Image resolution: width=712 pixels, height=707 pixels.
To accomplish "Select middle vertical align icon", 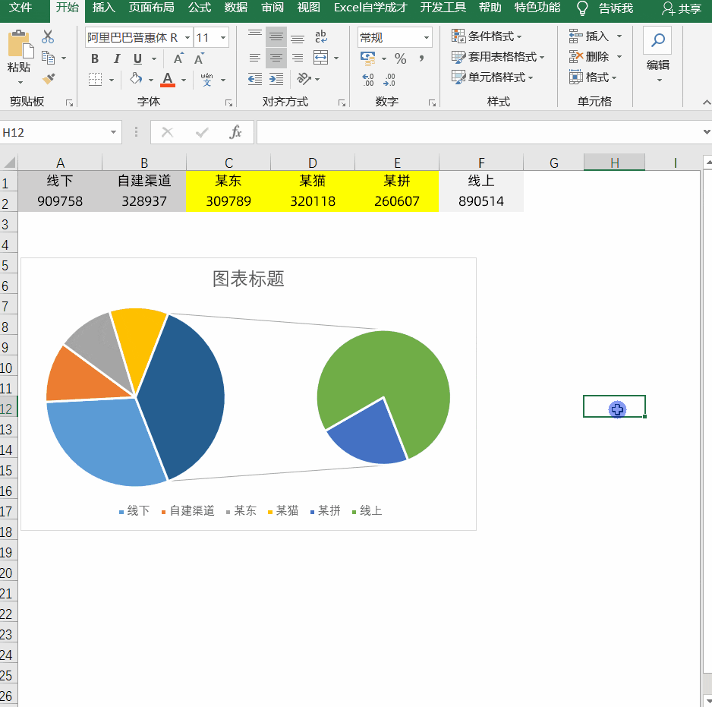I will coord(276,36).
